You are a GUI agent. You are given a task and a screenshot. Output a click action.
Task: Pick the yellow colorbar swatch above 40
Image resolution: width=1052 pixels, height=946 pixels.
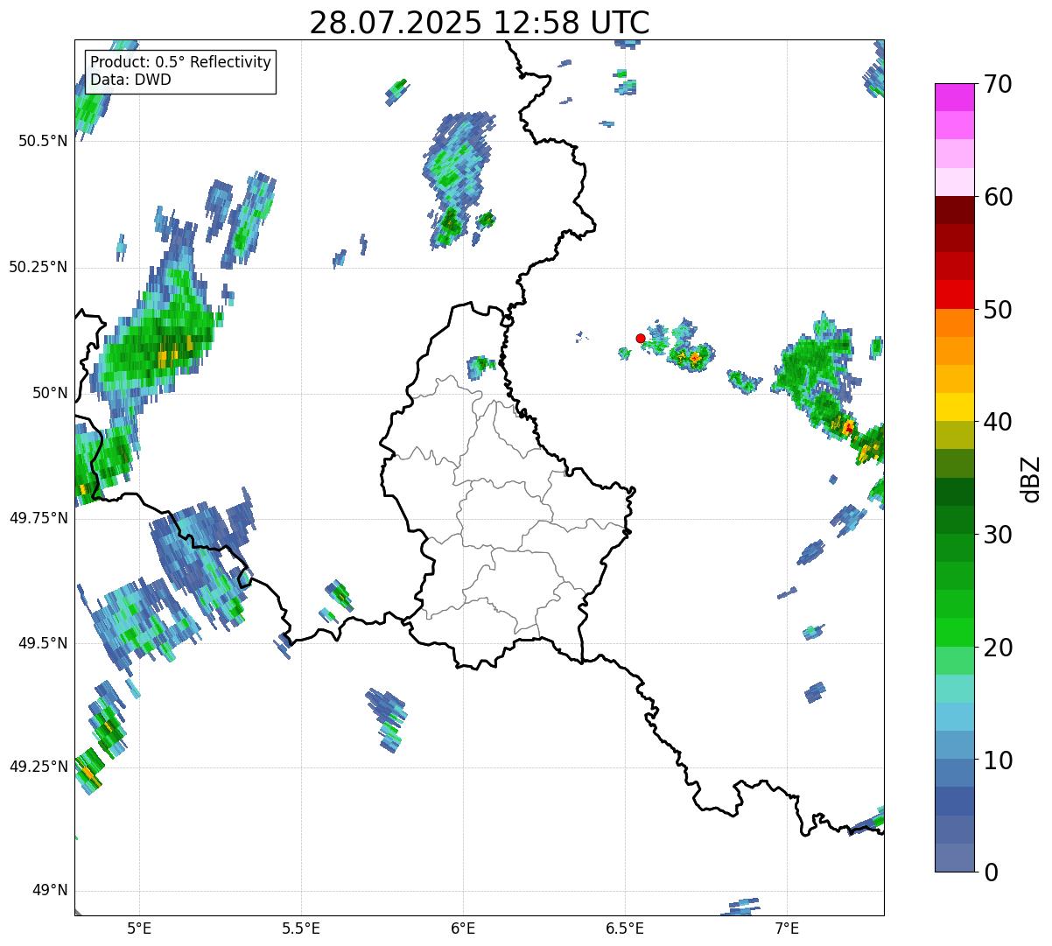click(x=954, y=407)
